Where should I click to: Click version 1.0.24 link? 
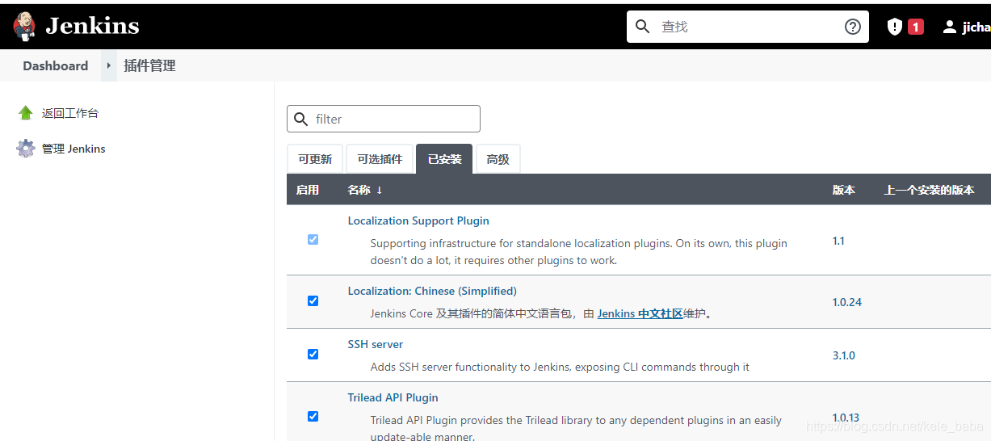click(847, 302)
